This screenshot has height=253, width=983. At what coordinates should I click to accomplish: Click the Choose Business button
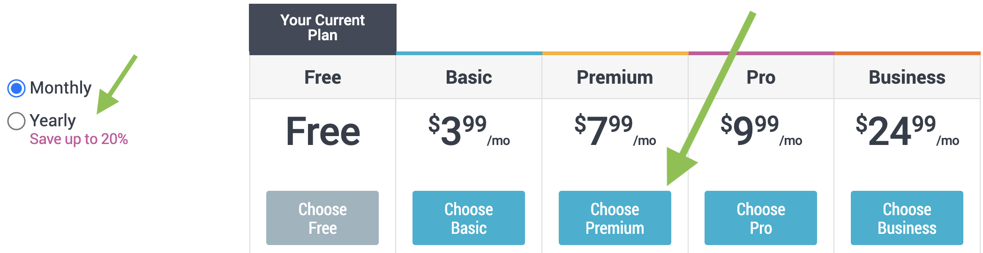point(907,218)
